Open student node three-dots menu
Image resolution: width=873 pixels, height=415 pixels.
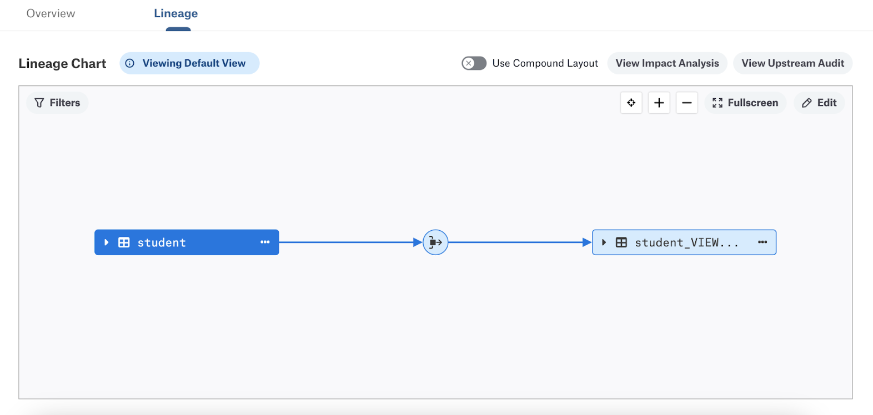tap(265, 242)
